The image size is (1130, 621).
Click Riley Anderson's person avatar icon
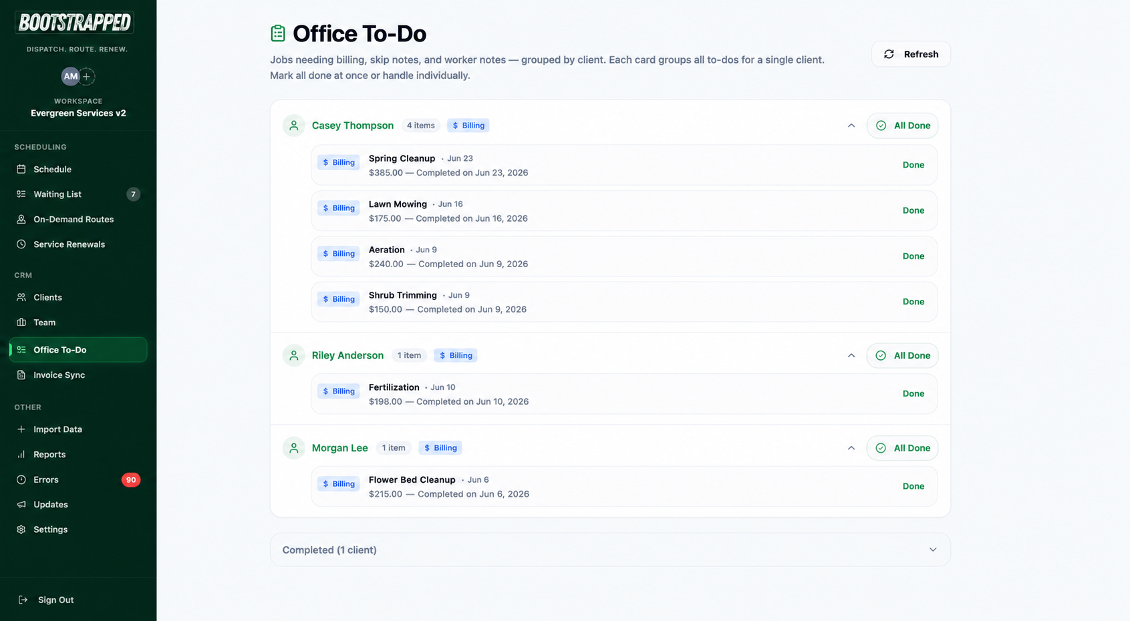pyautogui.click(x=294, y=355)
